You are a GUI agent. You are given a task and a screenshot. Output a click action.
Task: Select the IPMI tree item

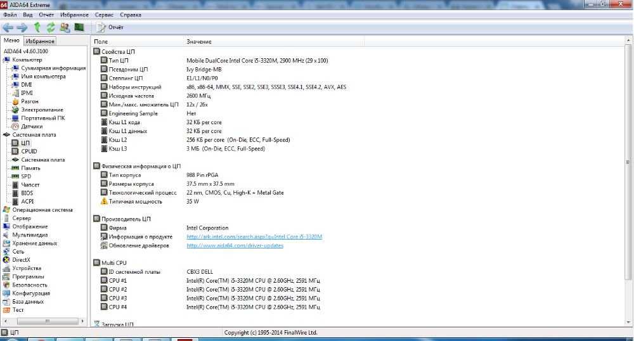[27, 93]
